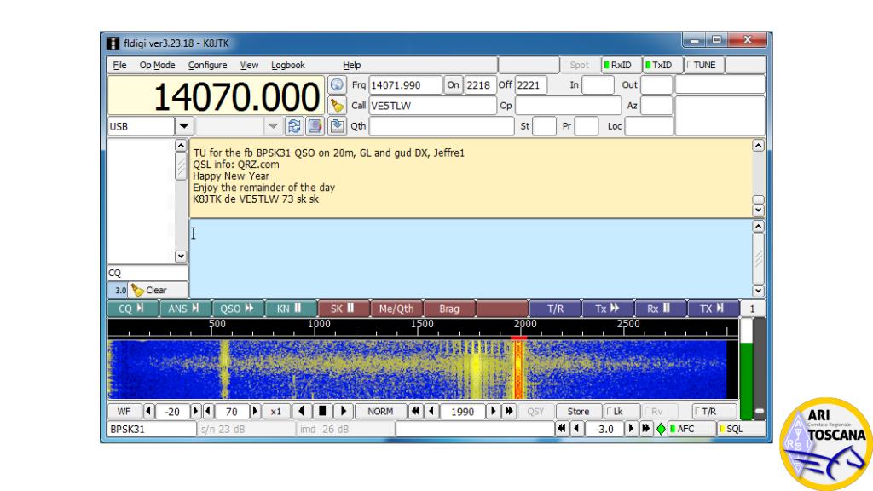The height and width of the screenshot is (491, 873).
Task: Toggle the SQL squelch button
Action: 741,429
